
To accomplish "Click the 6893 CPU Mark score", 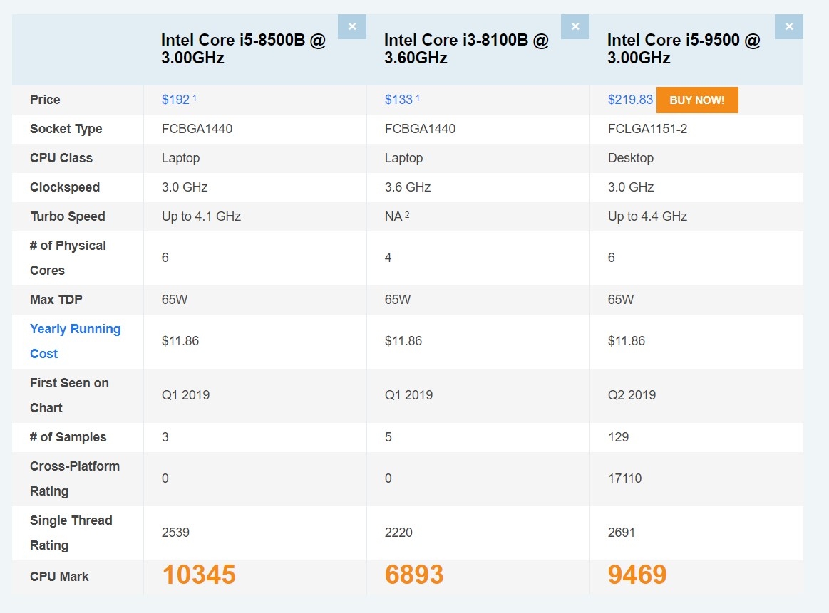I will 414,575.
